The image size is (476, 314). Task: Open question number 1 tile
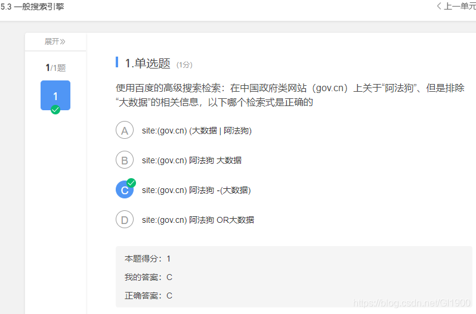pos(55,95)
